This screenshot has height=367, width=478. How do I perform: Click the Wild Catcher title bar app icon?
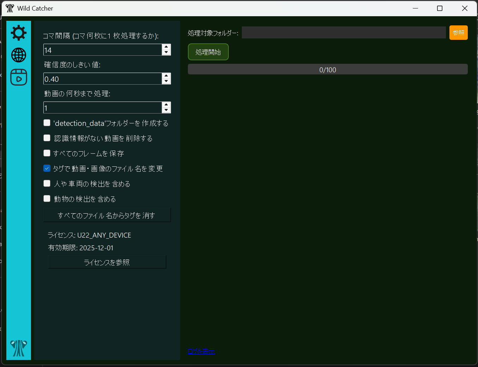click(x=10, y=8)
